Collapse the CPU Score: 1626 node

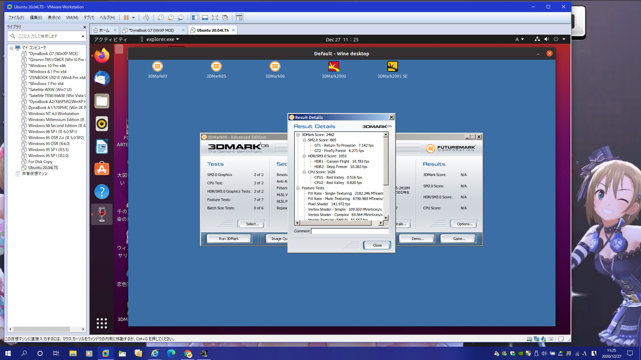tap(304, 172)
